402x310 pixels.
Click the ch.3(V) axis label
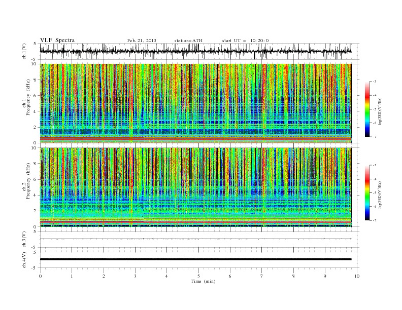24,240
